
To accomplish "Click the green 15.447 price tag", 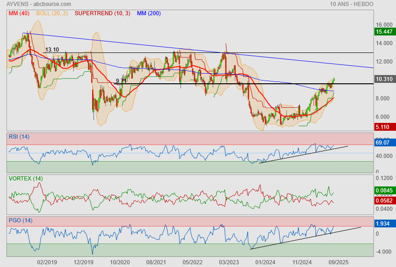I will point(384,32).
